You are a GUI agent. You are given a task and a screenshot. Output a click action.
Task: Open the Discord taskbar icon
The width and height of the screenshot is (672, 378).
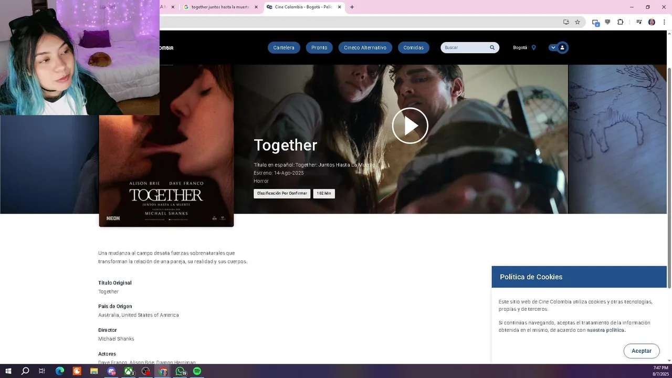pos(111,371)
